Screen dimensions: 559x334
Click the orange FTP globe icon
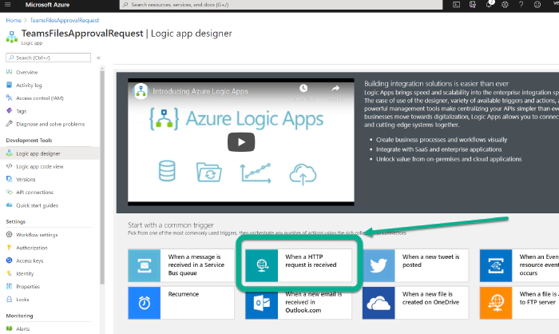(496, 303)
